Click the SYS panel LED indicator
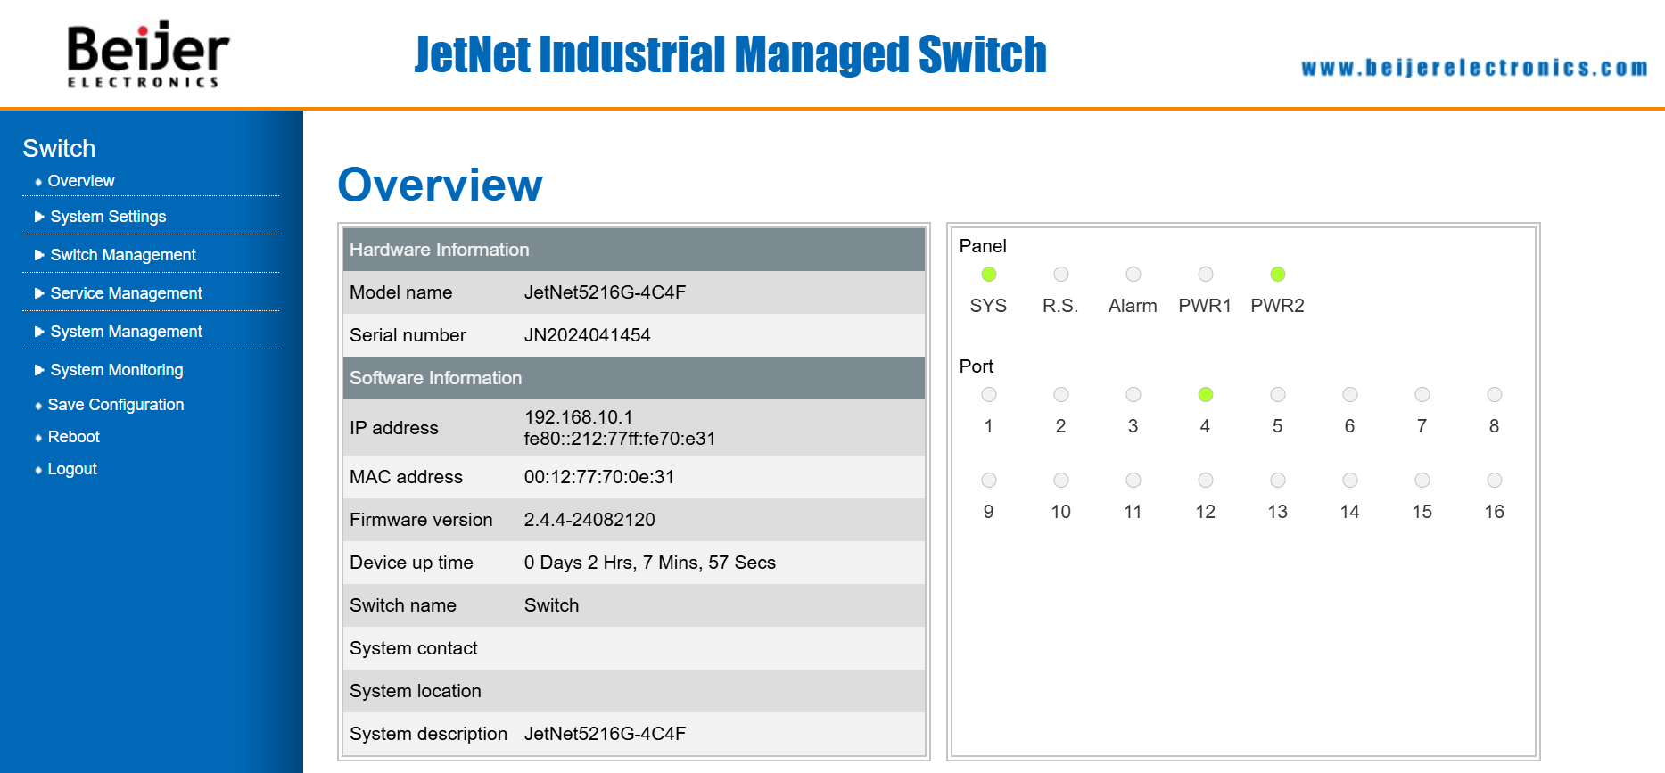 (988, 275)
